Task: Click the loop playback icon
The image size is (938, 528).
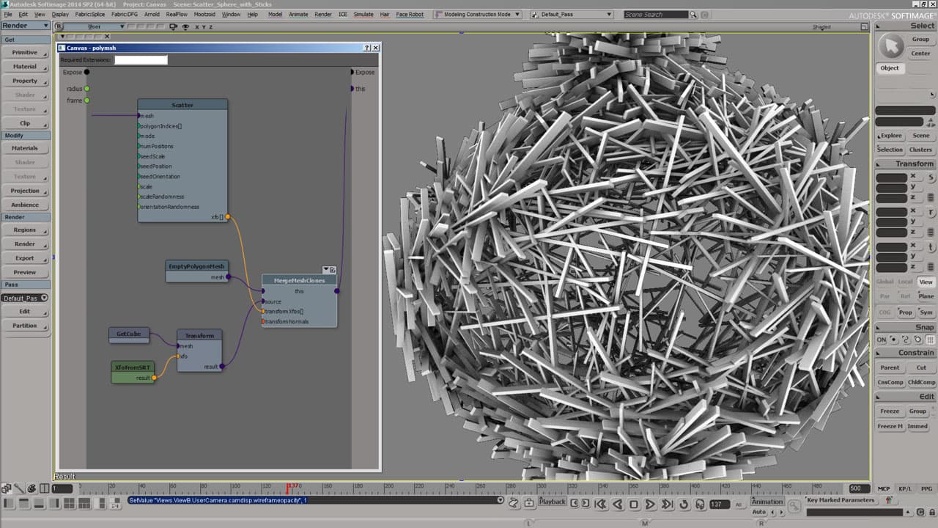Action: point(684,504)
